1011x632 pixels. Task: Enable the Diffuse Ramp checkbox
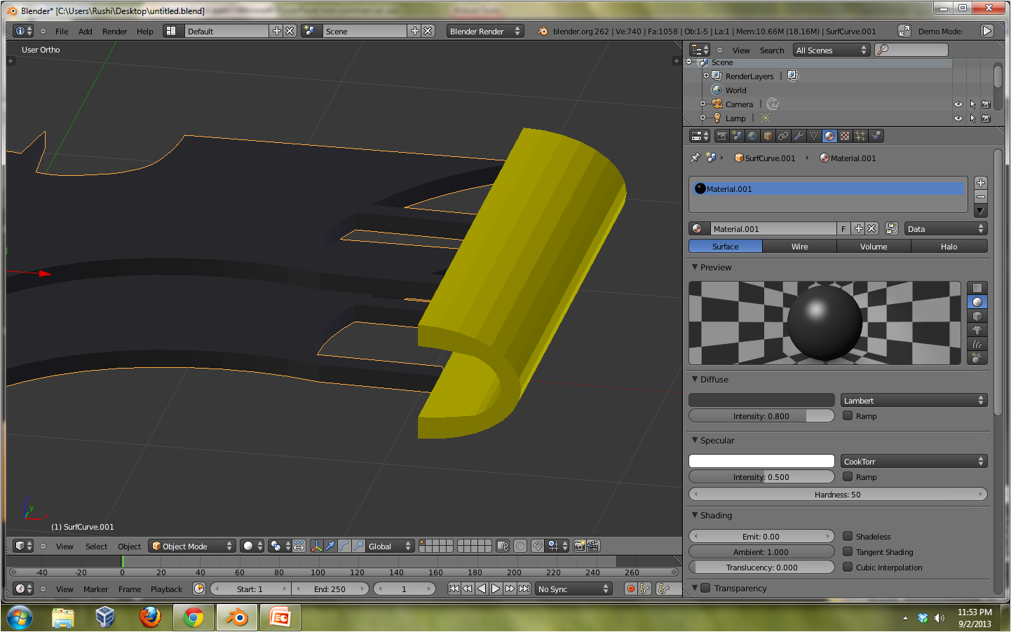(848, 415)
